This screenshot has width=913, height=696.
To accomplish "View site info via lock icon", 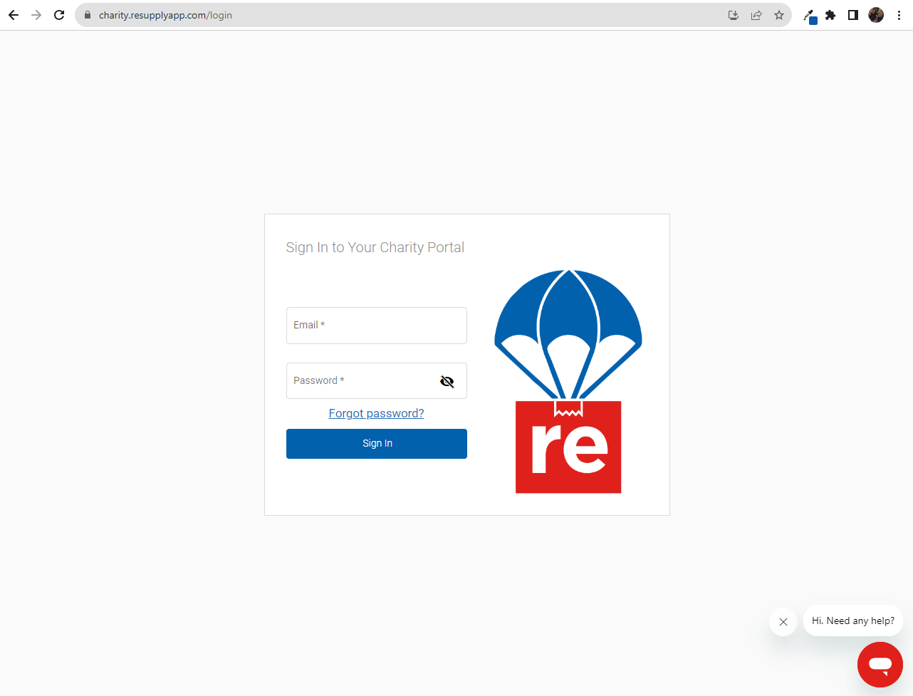I will (88, 15).
